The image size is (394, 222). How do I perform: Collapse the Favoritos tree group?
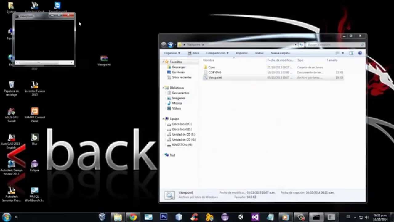click(163, 62)
